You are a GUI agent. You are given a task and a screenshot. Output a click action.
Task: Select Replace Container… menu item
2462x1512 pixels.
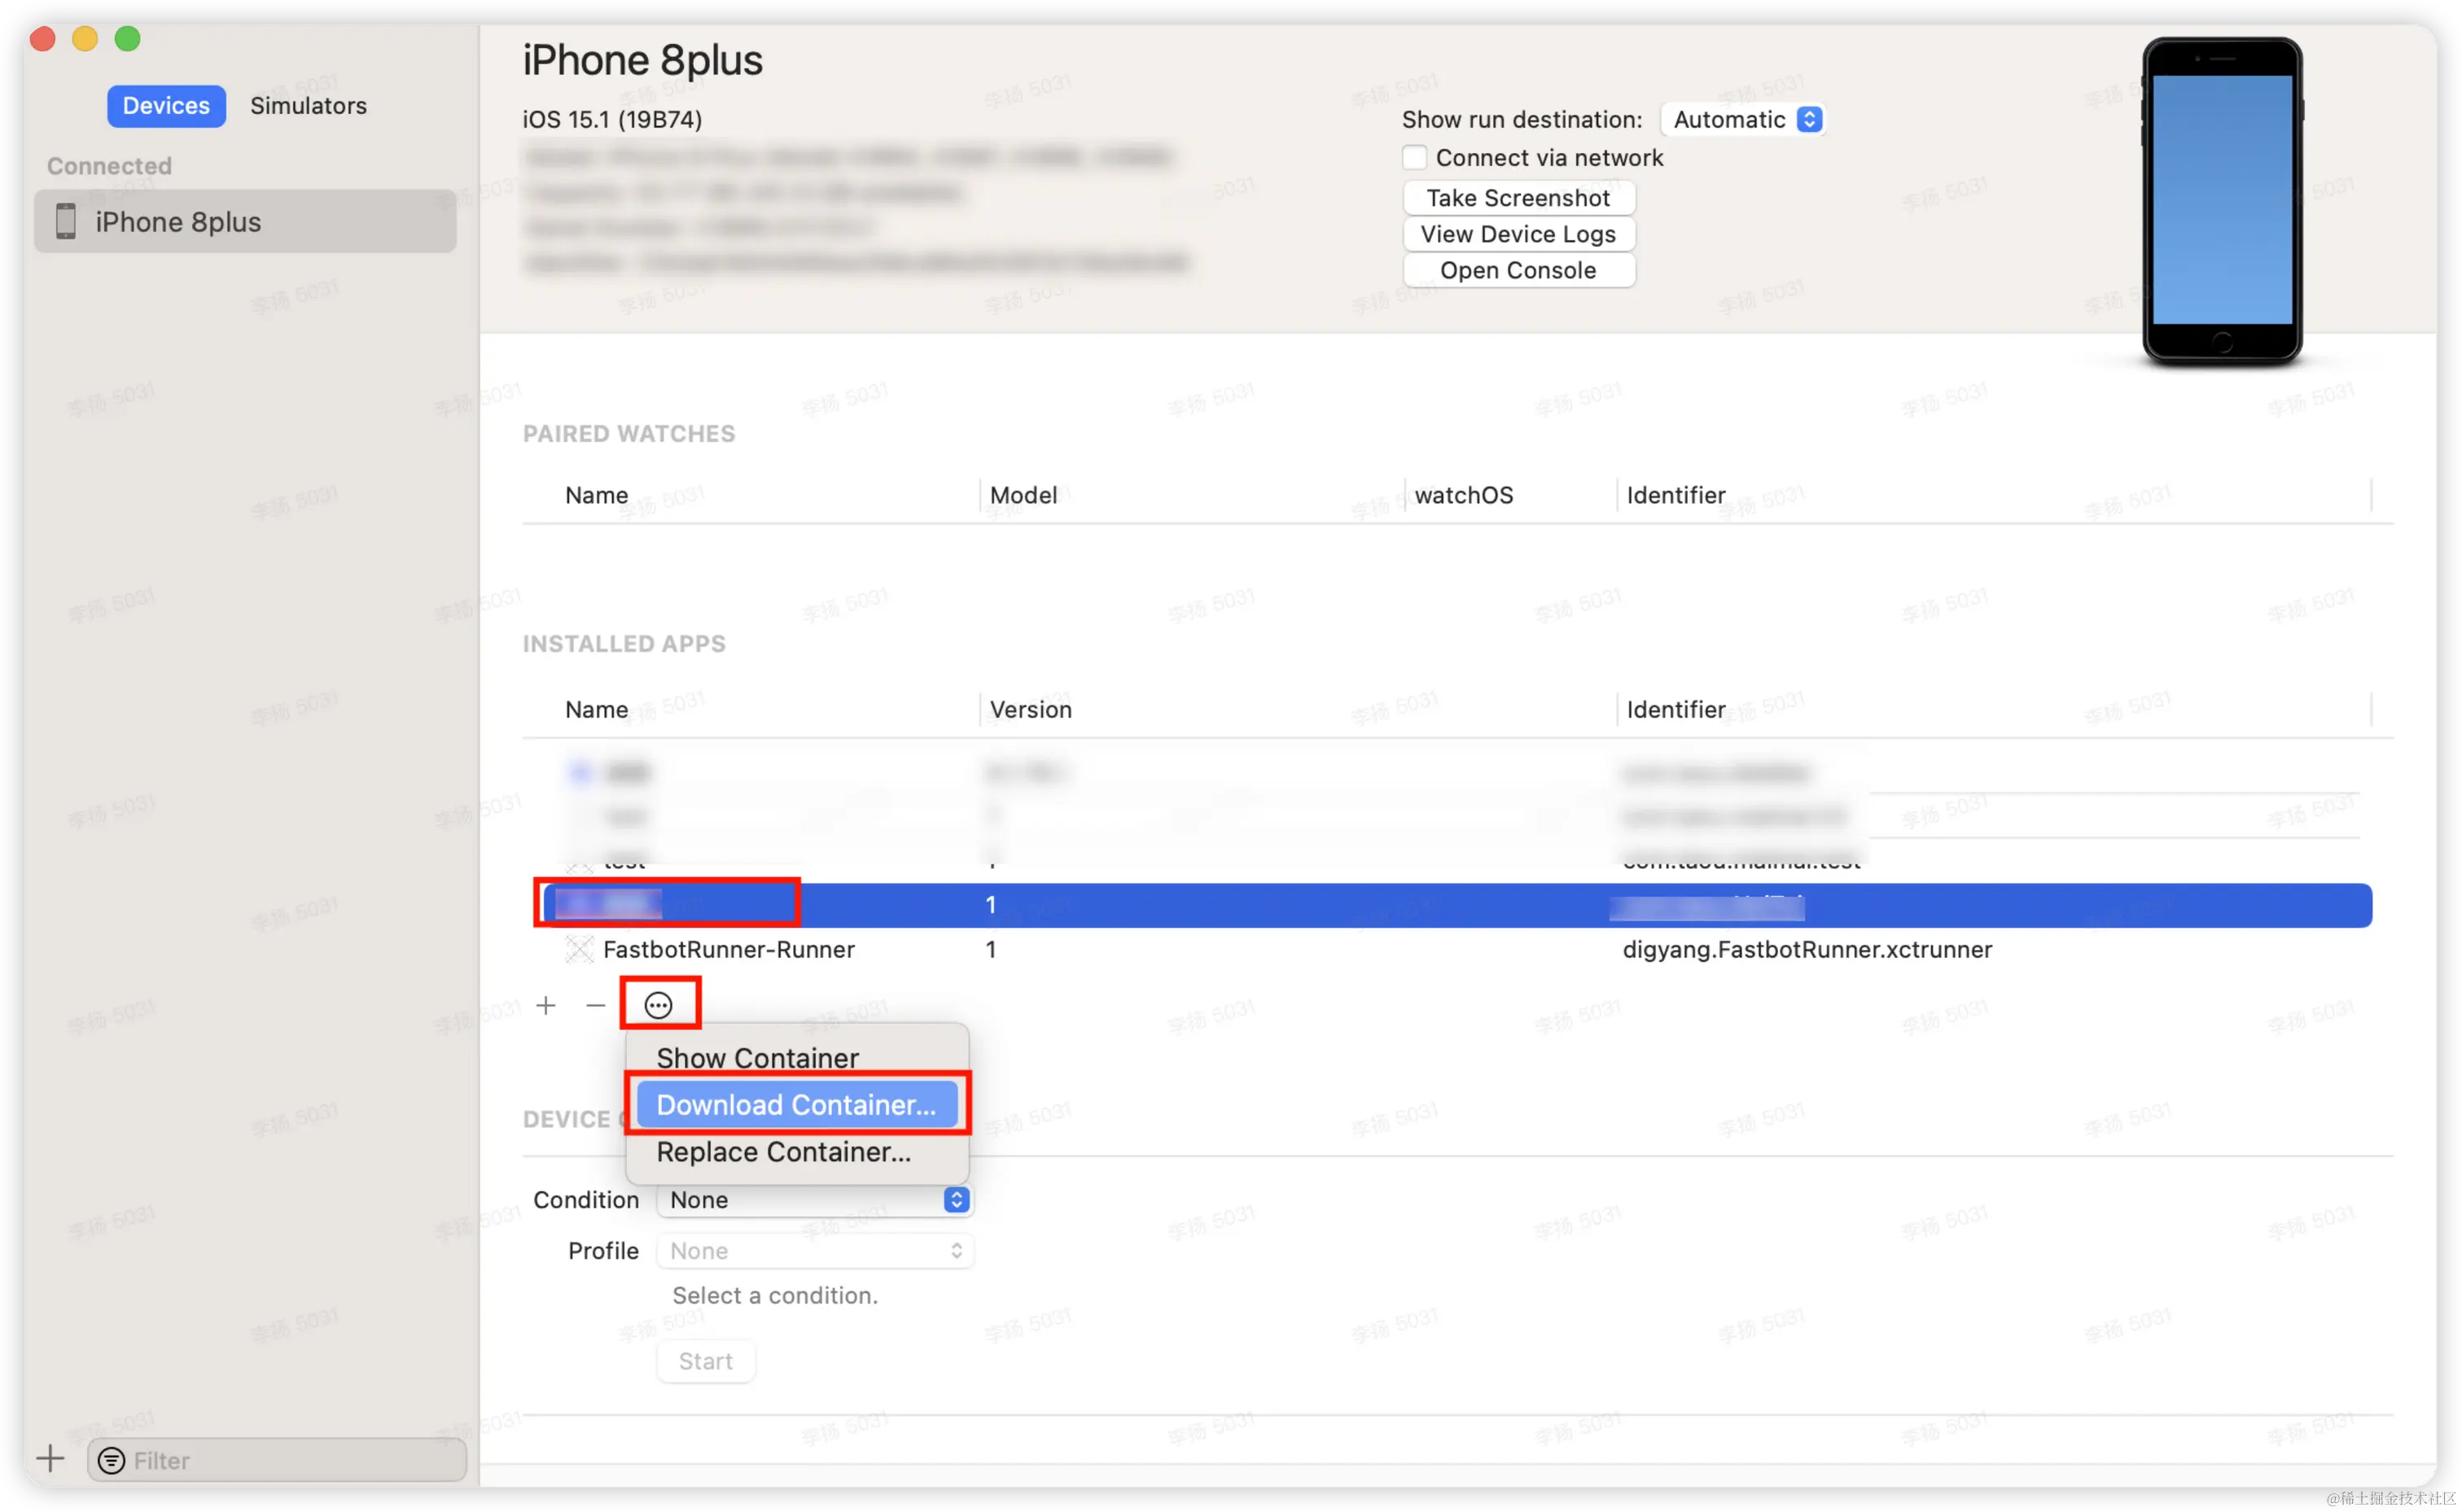pos(783,1152)
